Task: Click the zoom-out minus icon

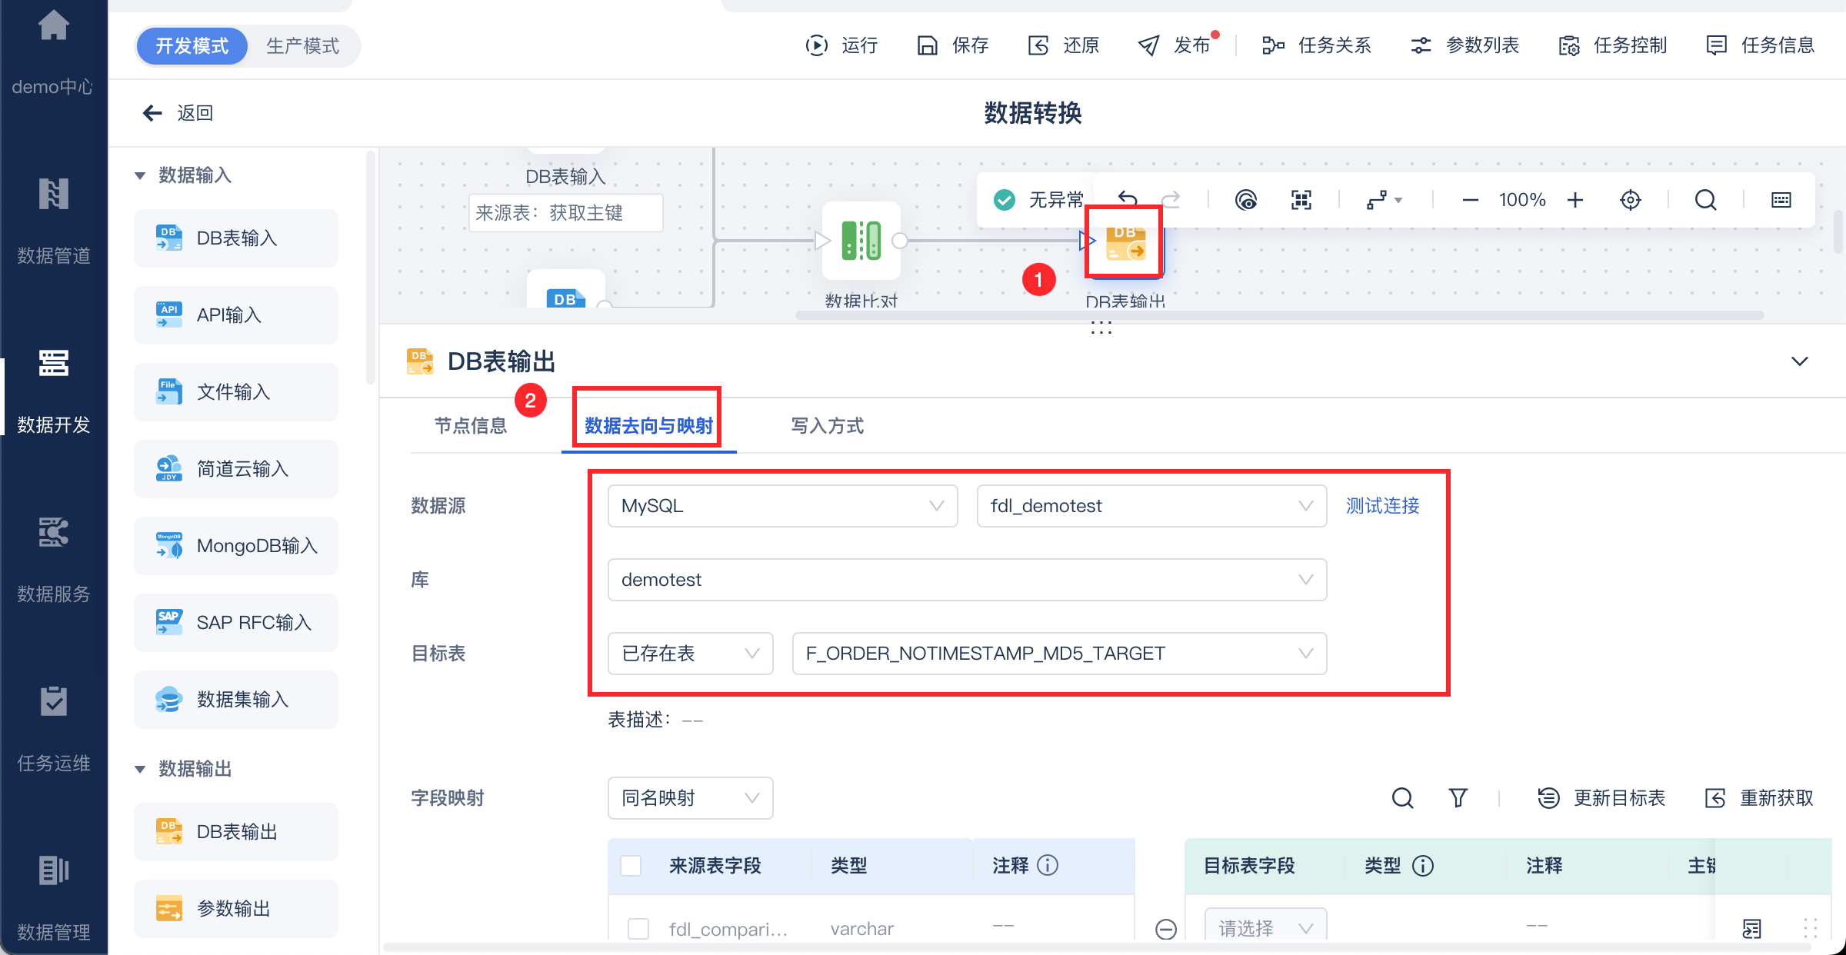Action: click(1470, 200)
